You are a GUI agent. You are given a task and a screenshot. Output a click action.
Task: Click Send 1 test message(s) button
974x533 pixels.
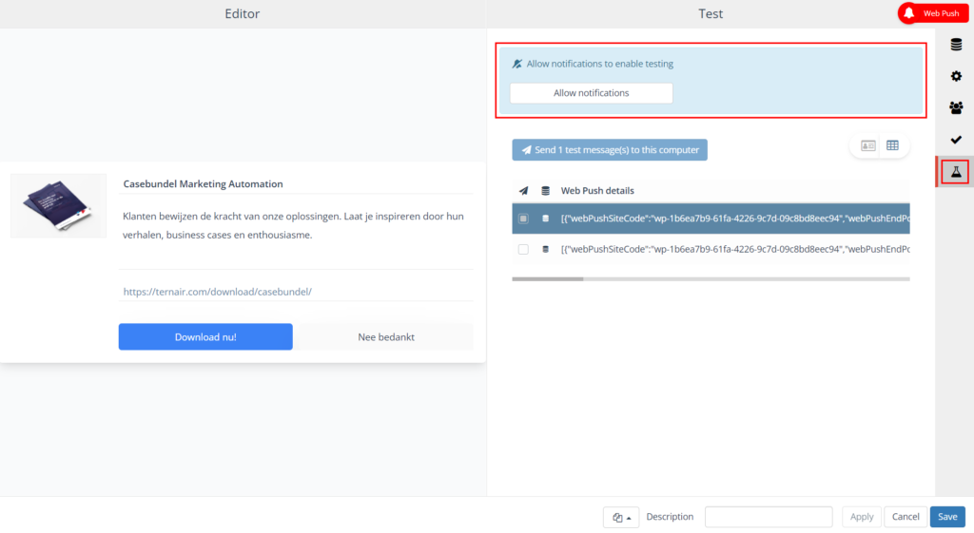610,150
